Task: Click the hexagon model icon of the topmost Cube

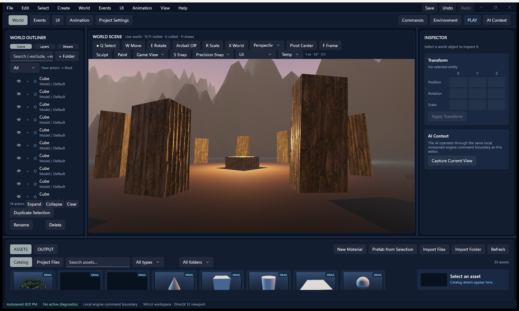Action: pyautogui.click(x=35, y=81)
